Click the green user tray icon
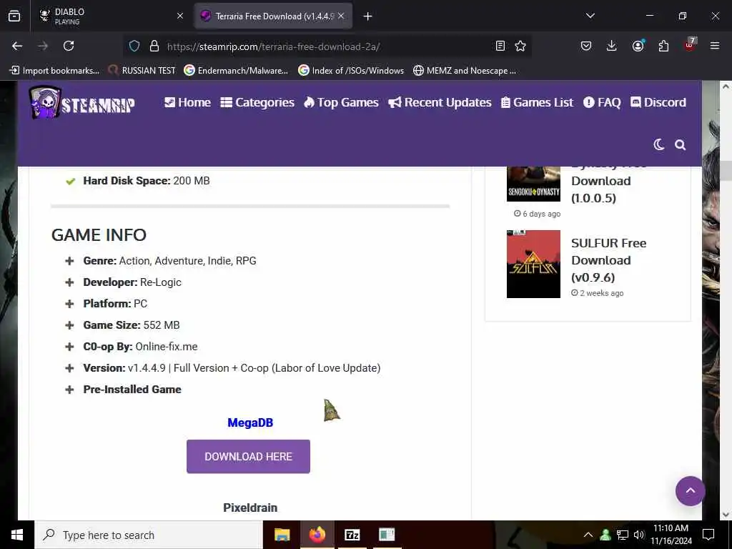This screenshot has width=732, height=549. pyautogui.click(x=605, y=535)
